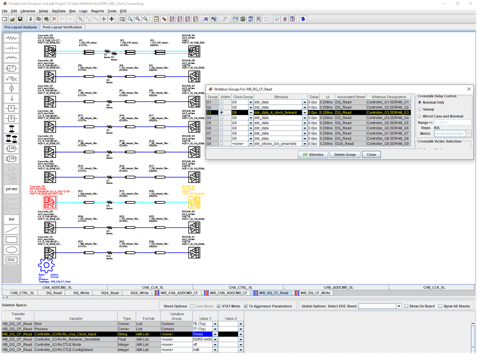Choose Sweep crosstalk delay option
Image resolution: width=477 pixels, height=356 pixels.
420,109
